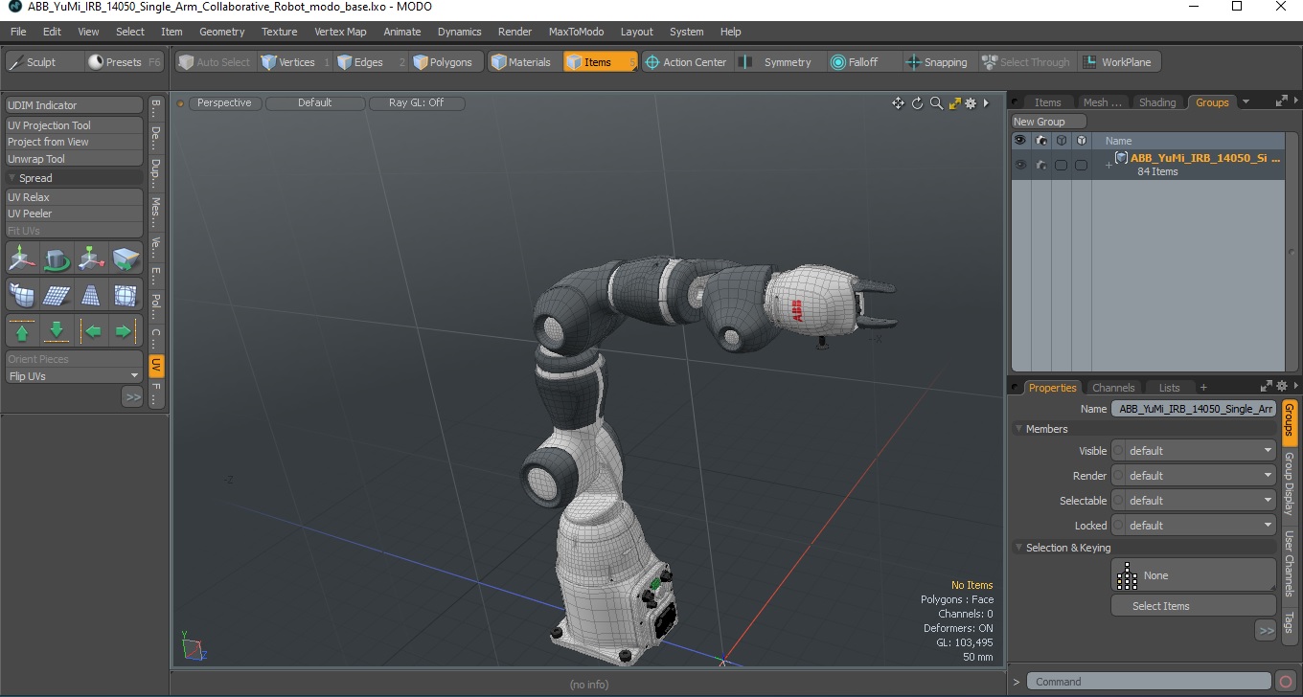Click the viewport rotate icon
Viewport: 1303px width, 697px height.
pos(917,103)
